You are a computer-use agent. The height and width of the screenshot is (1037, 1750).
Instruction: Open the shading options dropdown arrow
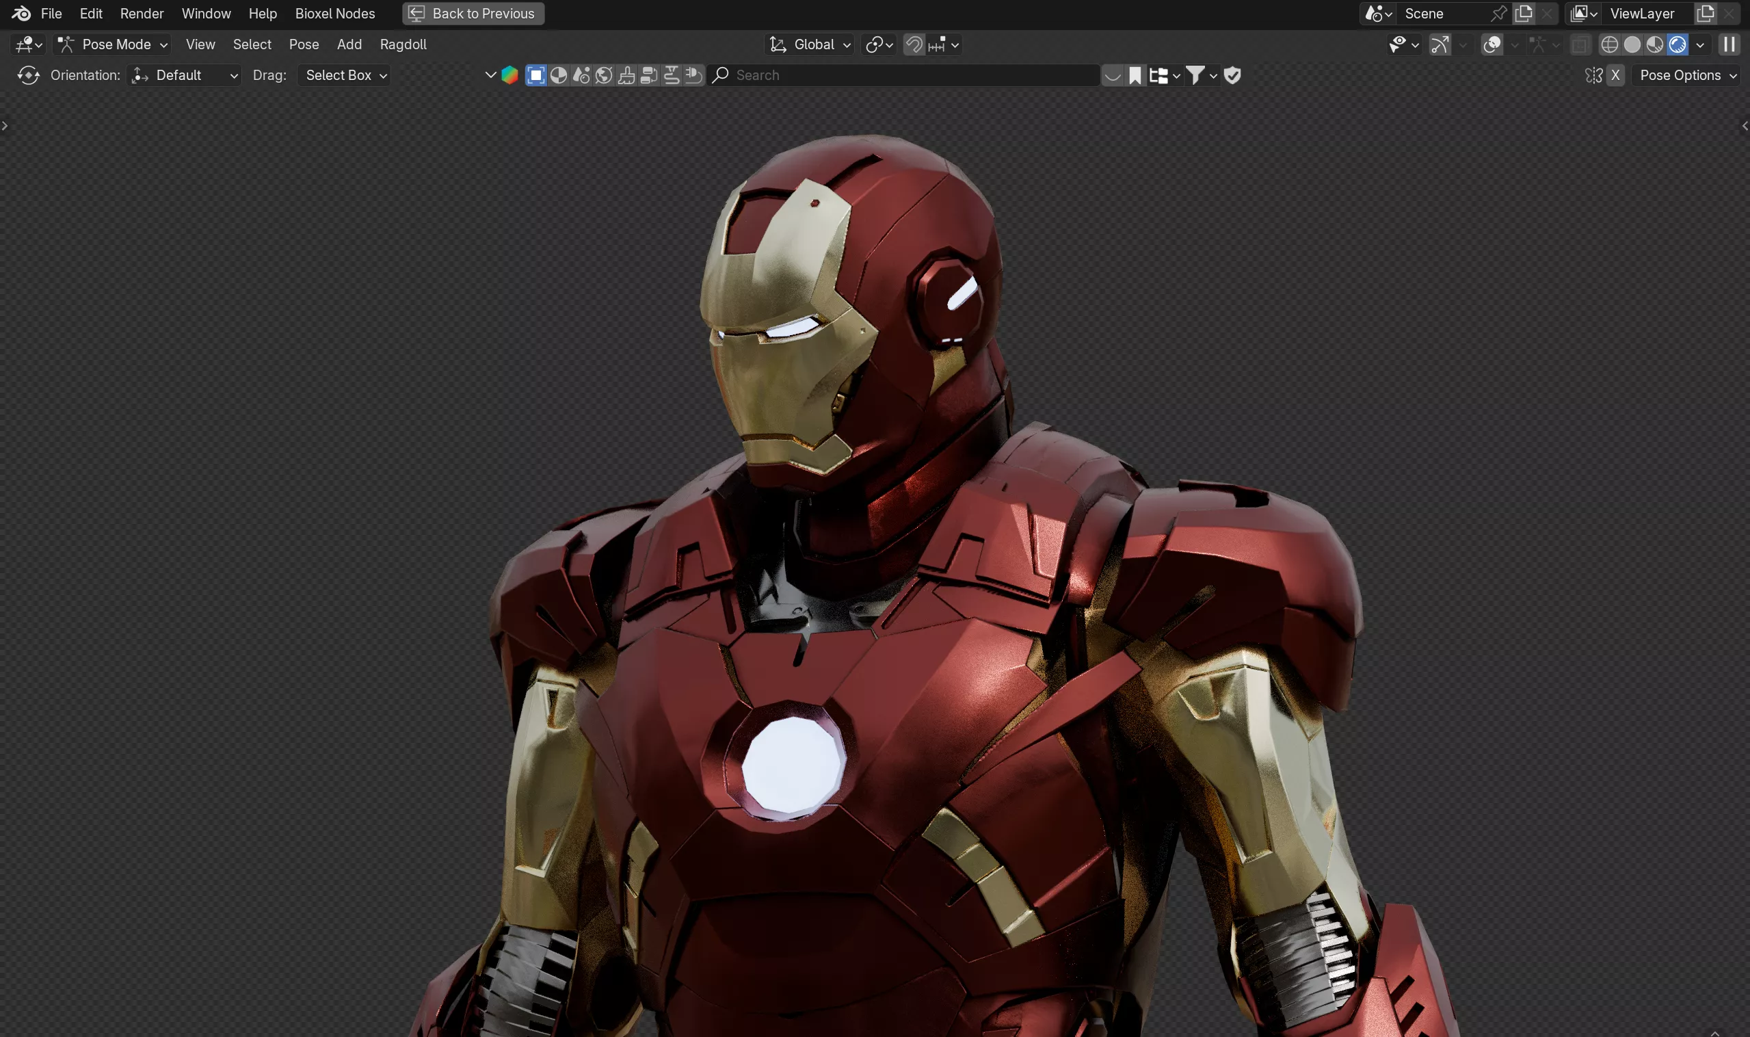pyautogui.click(x=1699, y=44)
